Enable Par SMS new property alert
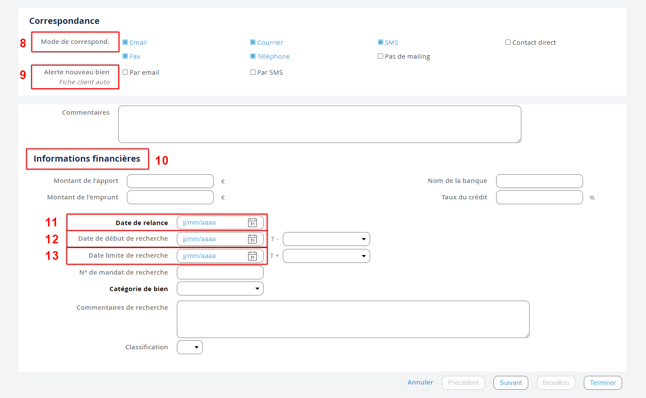Image resolution: width=646 pixels, height=398 pixels. tap(253, 72)
